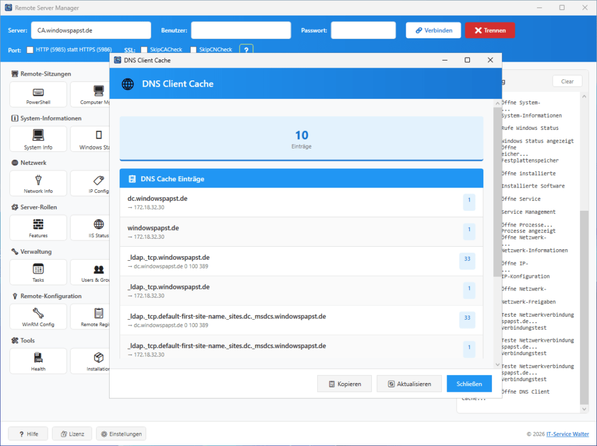Launch the Network Info tool
Screen dimensions: 597x446
(38, 183)
